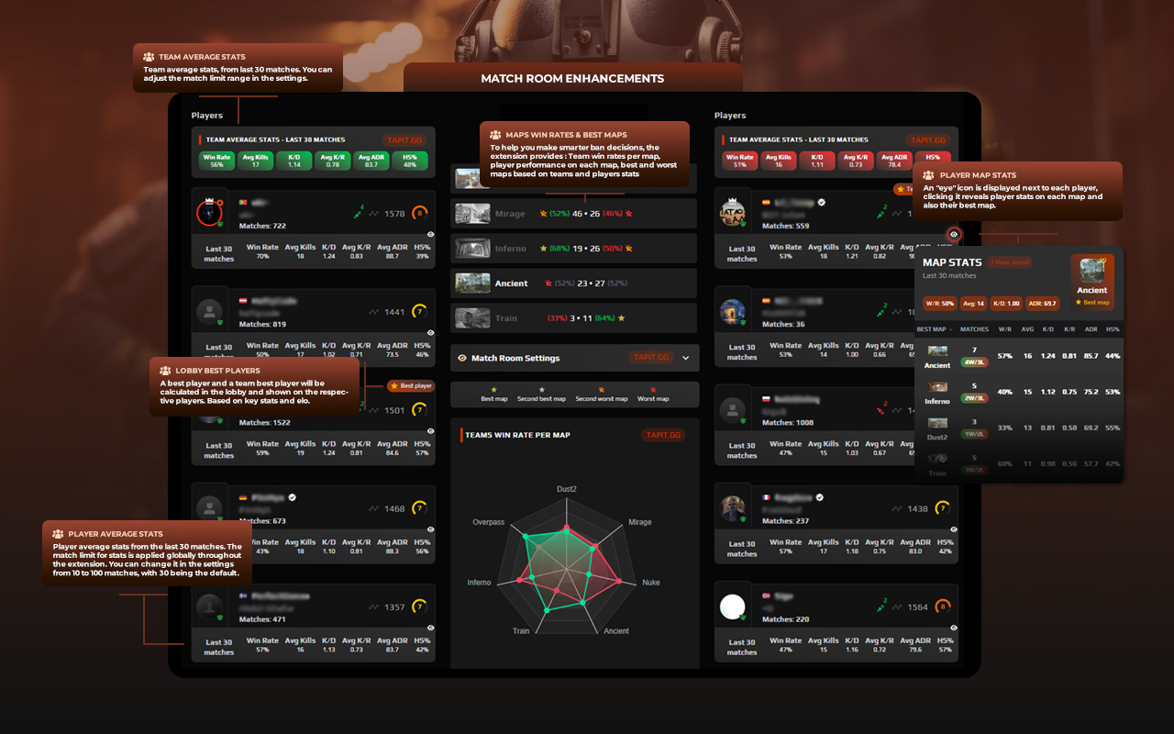
Task: Toggle the eye icon for the 237-matches player
Action: click(954, 529)
